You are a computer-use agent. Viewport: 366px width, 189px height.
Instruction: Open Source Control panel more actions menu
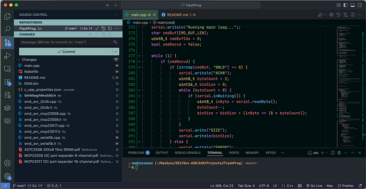[117, 15]
